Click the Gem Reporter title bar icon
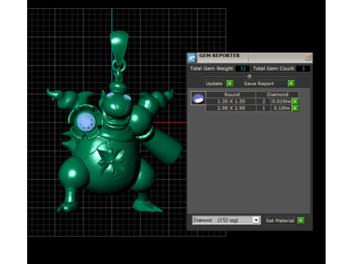 (x=192, y=58)
